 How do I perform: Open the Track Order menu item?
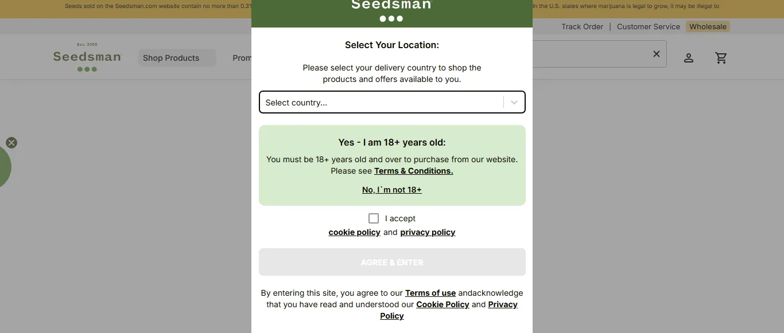tap(582, 26)
